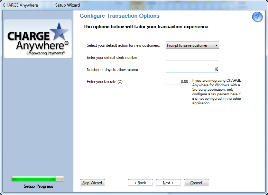Open the default action for new customers dropdown
Image resolution: width=268 pixels, height=195 pixels.
[192, 45]
